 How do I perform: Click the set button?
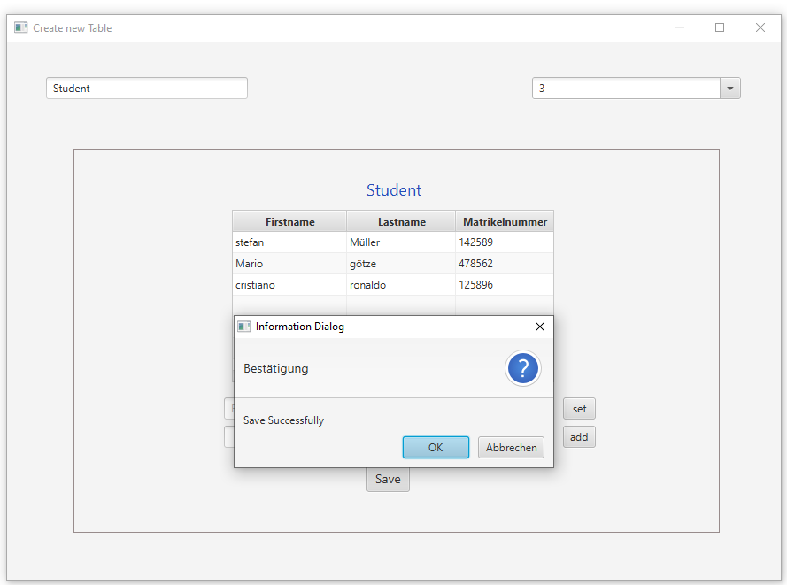click(579, 408)
